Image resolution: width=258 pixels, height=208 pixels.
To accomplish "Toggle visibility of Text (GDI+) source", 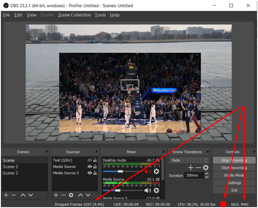I will tap(90, 161).
